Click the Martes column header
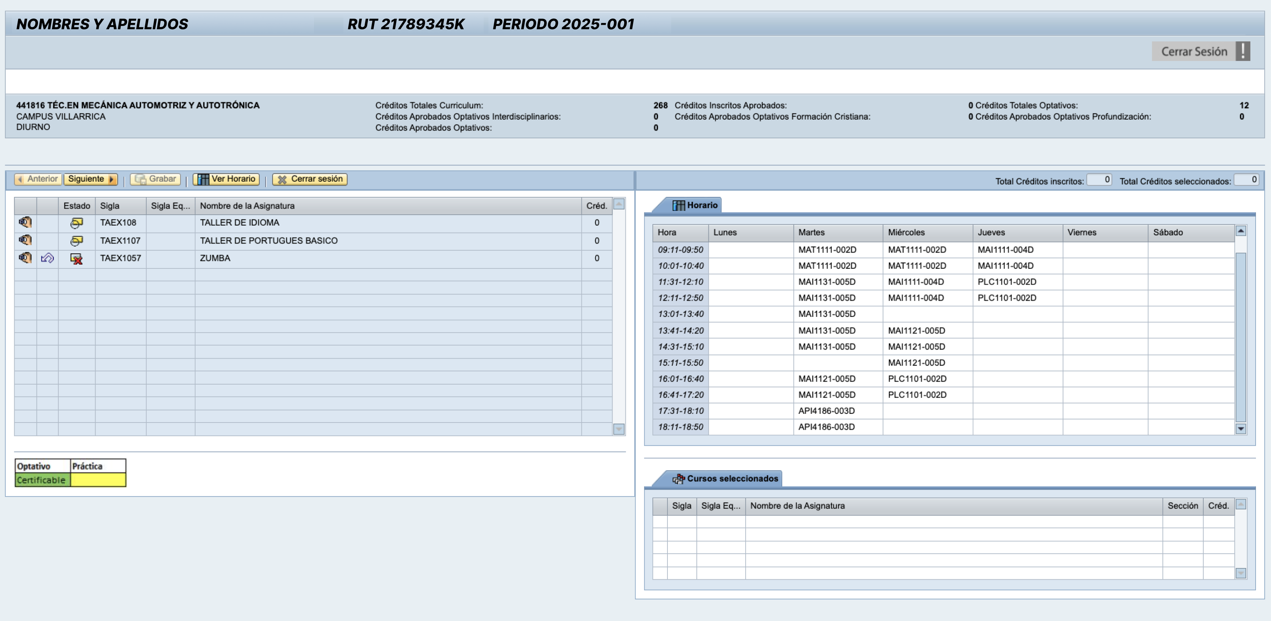1271x621 pixels. pos(838,232)
